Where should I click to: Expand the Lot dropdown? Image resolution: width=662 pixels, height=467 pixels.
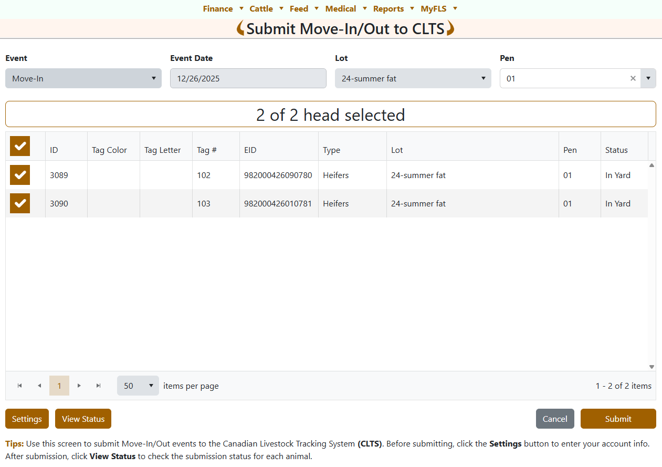[x=413, y=78]
